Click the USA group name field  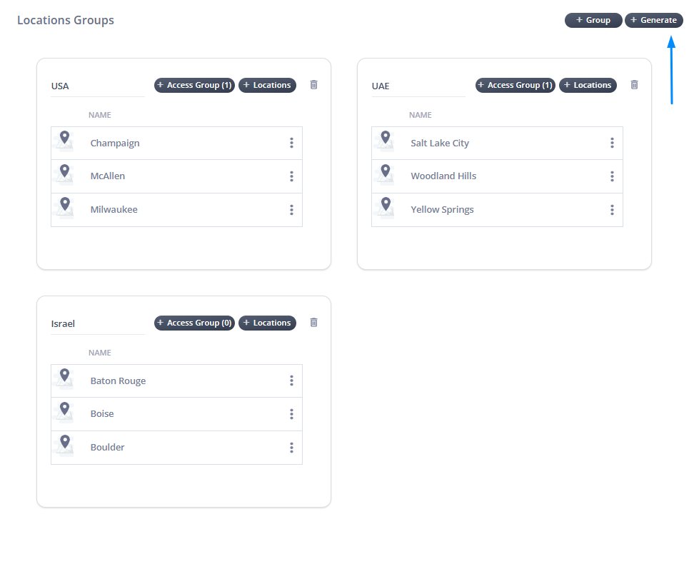(x=97, y=86)
